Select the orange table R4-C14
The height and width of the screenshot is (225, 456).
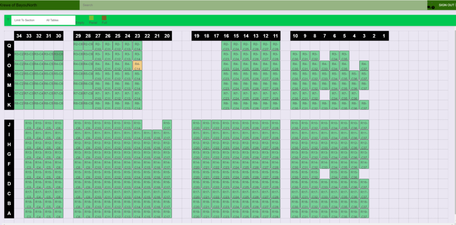(138, 66)
